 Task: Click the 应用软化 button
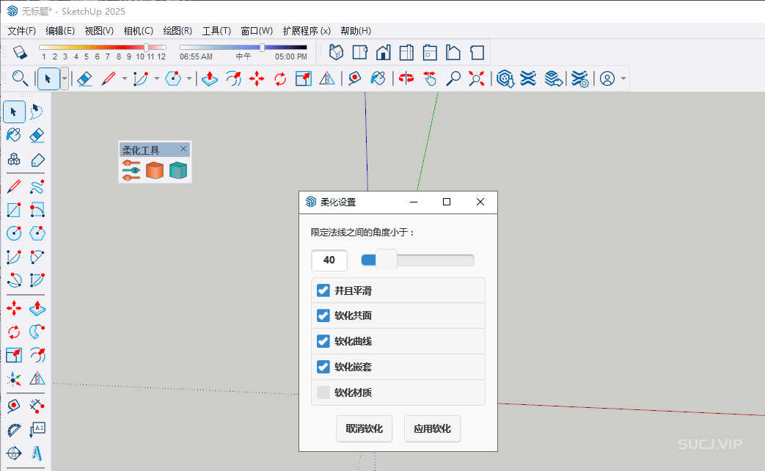[432, 429]
